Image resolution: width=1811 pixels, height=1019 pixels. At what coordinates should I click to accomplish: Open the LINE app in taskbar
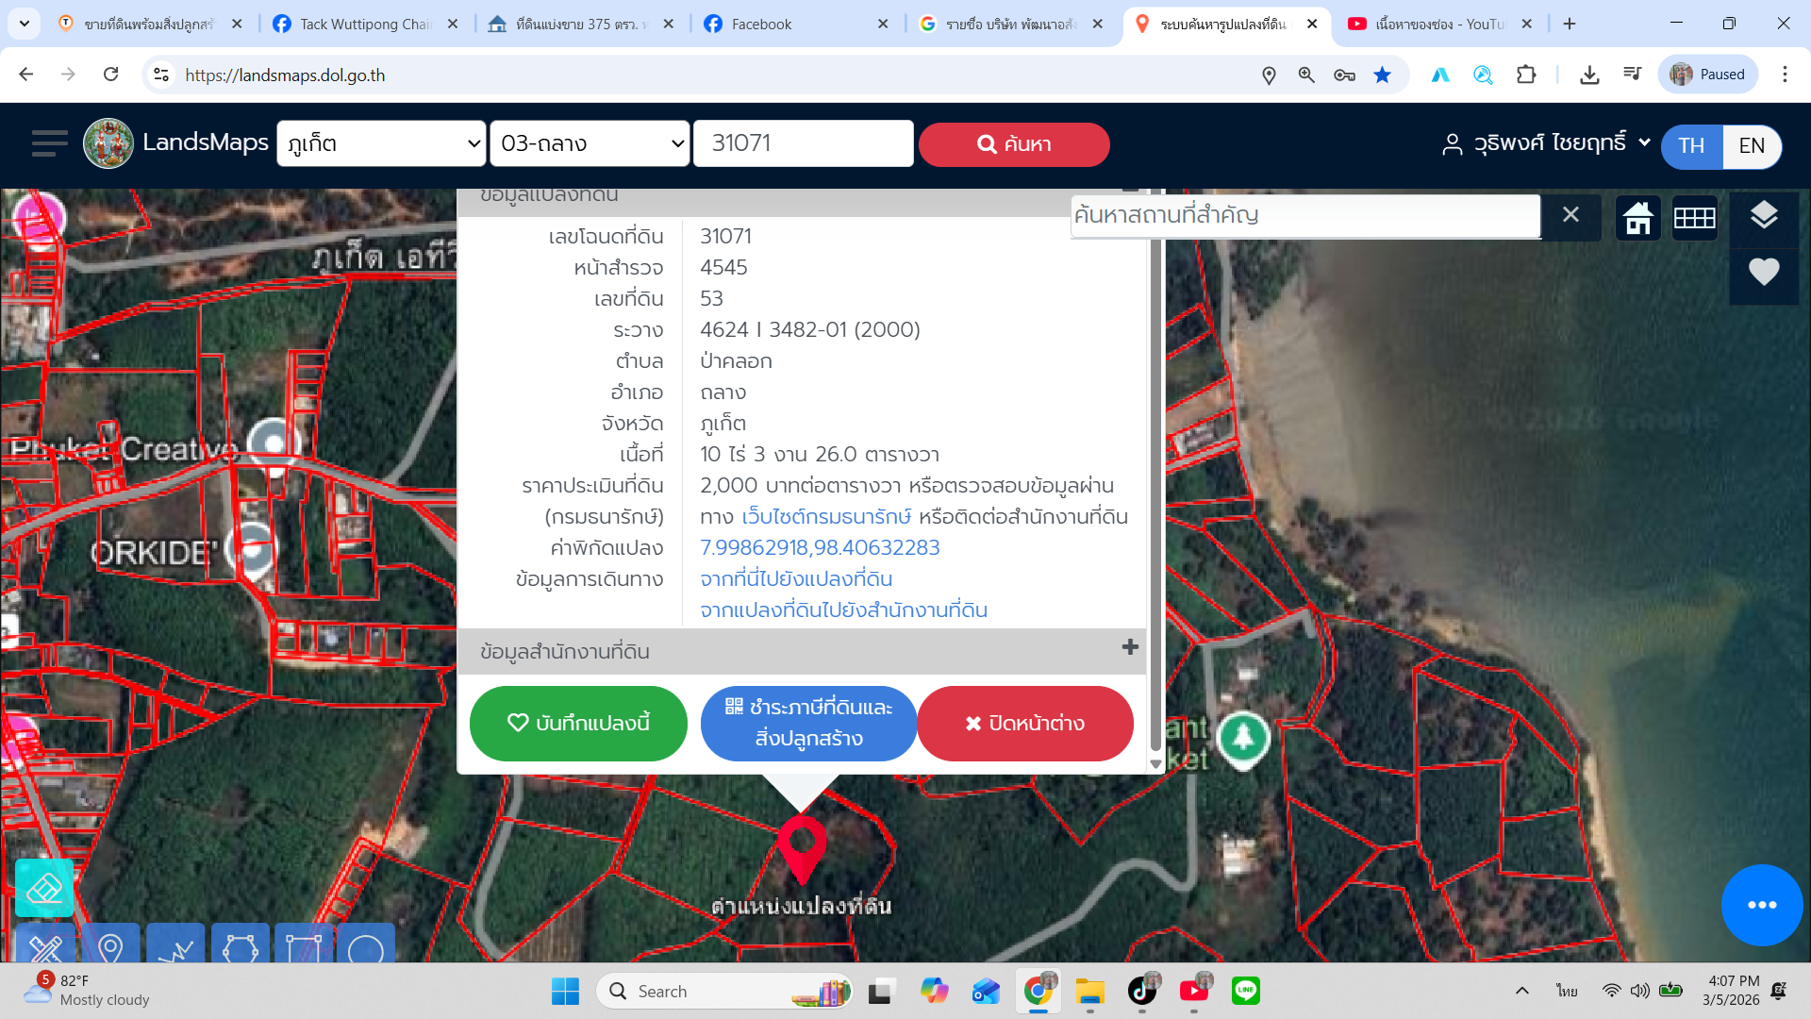[1246, 991]
